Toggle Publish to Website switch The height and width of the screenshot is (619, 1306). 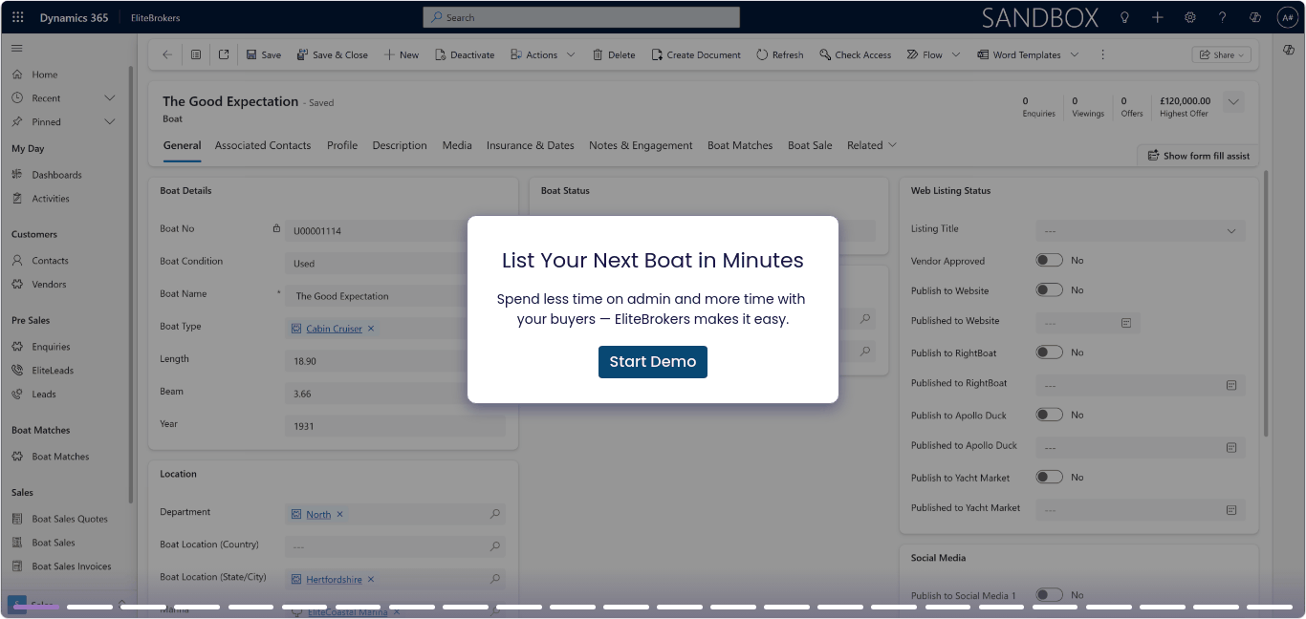click(1050, 289)
